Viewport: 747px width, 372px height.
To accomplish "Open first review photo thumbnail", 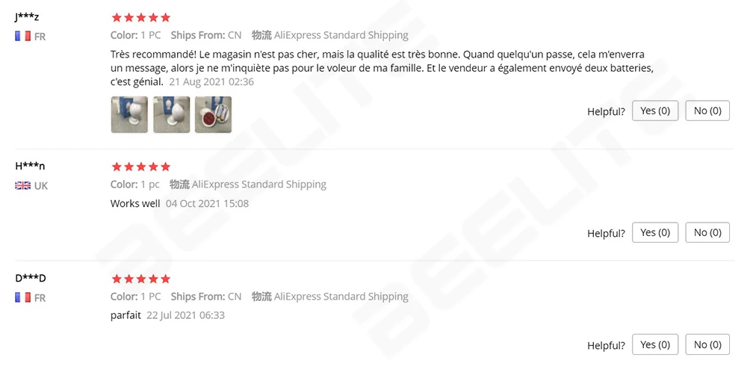I will (129, 114).
